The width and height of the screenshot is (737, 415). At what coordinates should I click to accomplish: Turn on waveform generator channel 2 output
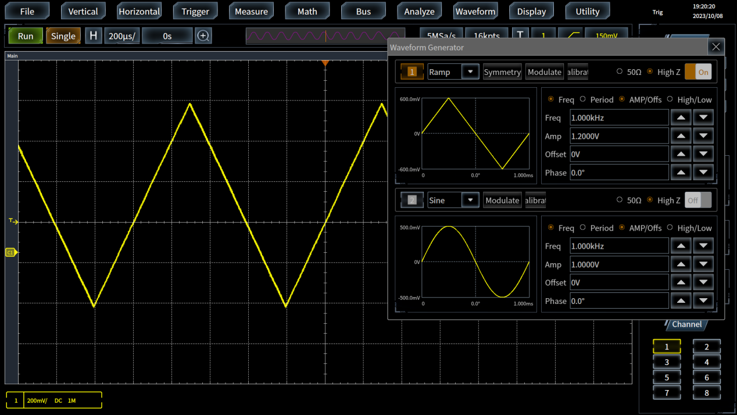(698, 201)
